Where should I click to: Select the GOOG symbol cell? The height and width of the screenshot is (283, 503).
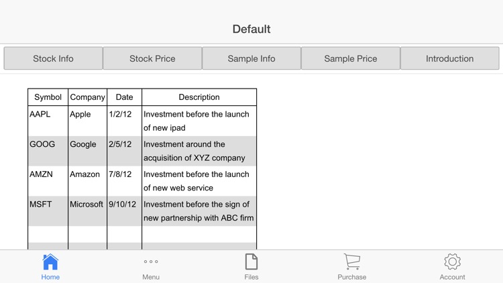48,151
